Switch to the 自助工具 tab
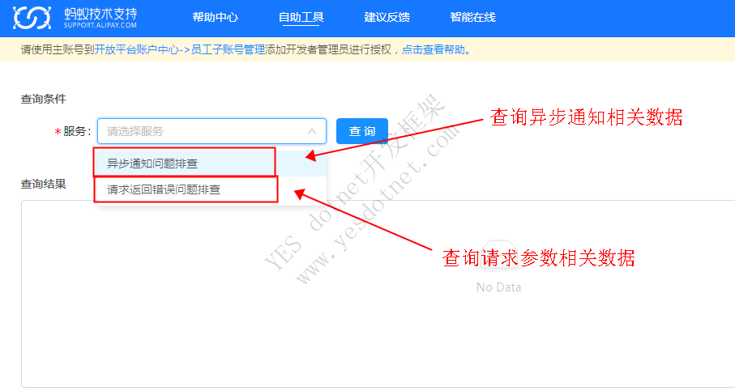 click(x=300, y=18)
